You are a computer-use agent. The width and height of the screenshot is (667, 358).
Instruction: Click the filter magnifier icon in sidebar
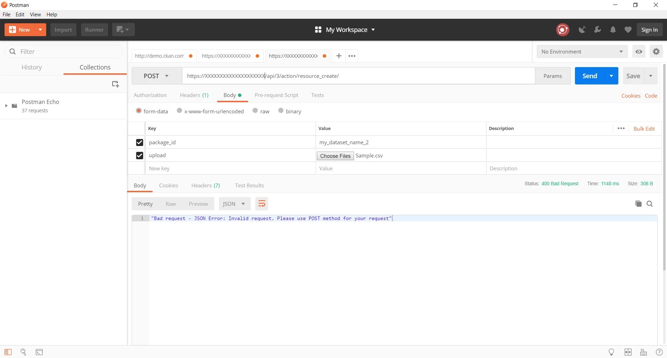point(13,51)
